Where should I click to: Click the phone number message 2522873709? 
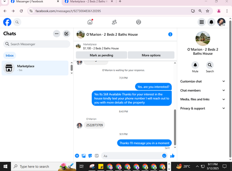point(95,125)
